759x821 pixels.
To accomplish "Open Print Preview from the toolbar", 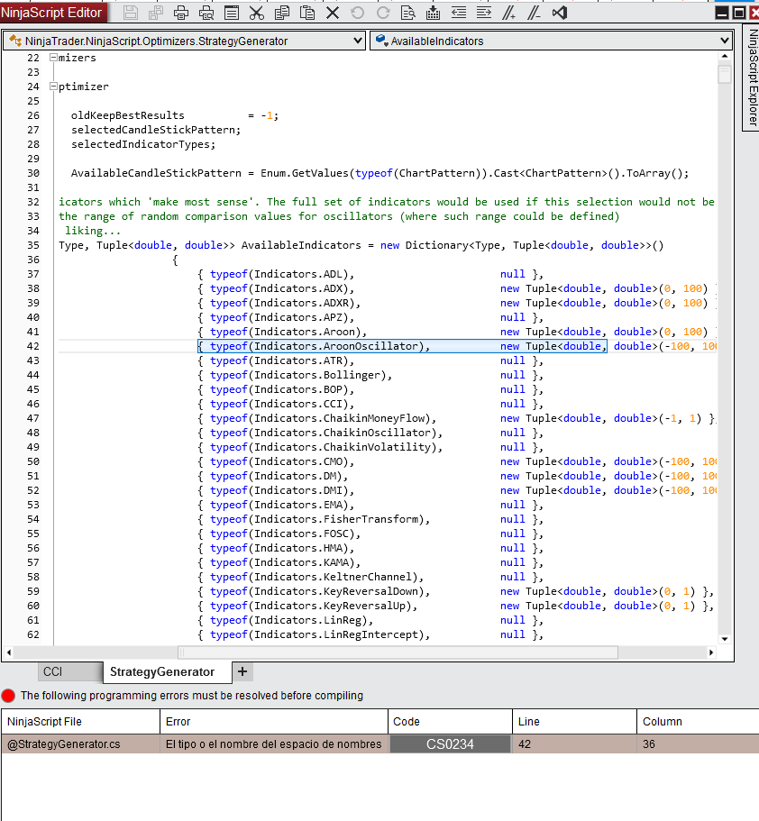I will coord(206,13).
